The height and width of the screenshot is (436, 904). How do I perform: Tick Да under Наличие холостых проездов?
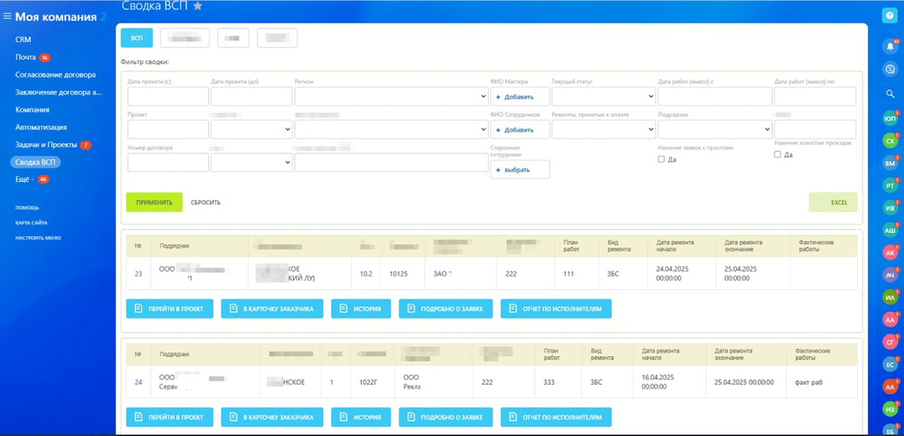click(x=778, y=154)
